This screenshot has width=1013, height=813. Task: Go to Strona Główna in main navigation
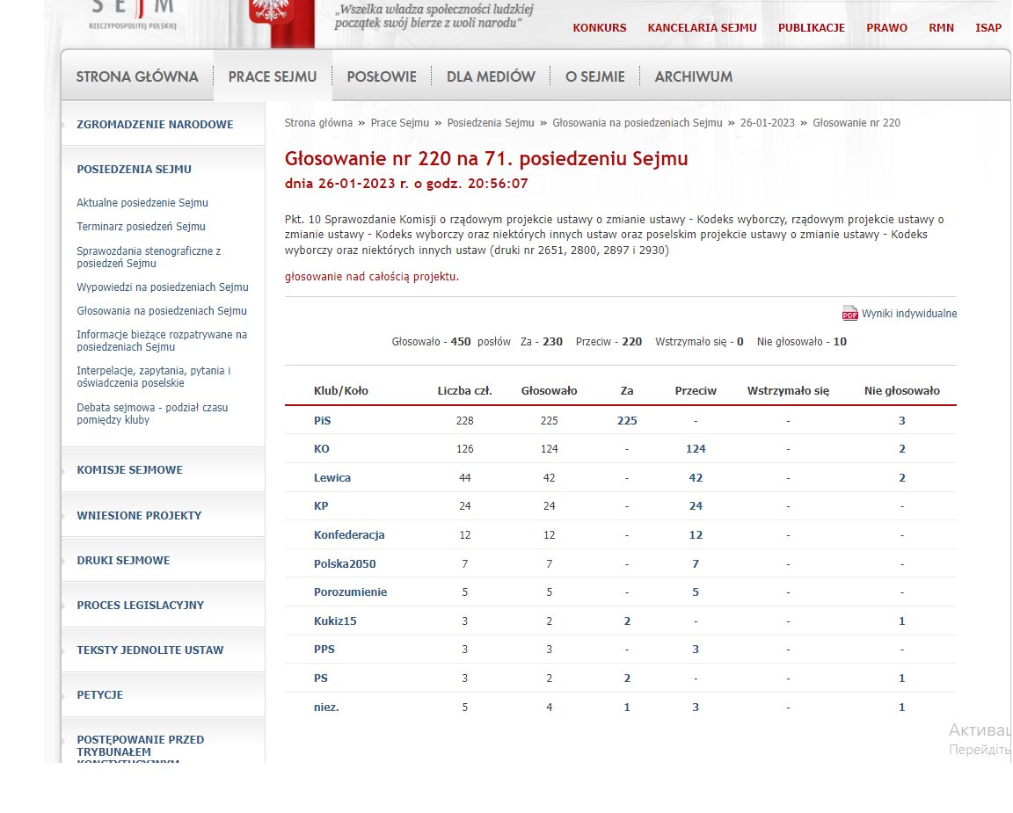(137, 76)
